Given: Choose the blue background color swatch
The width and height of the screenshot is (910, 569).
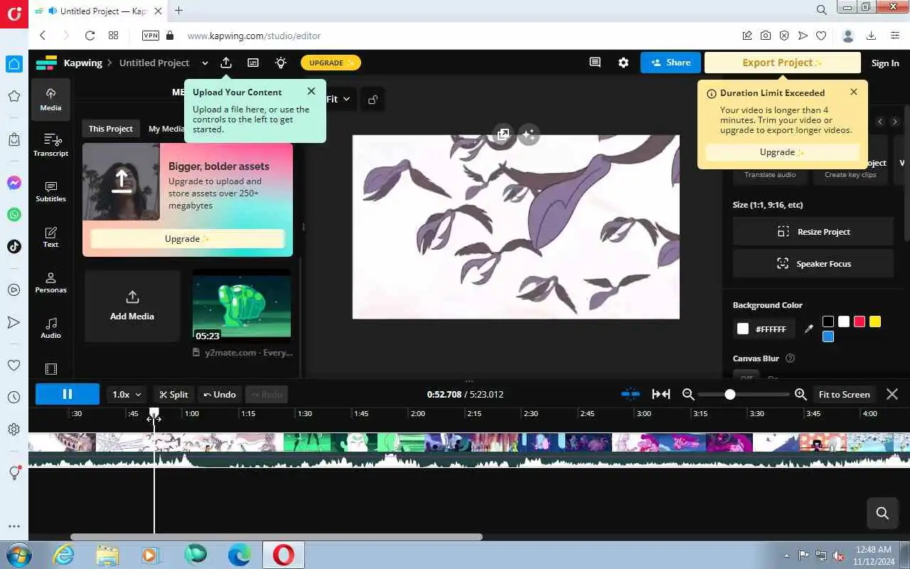Looking at the screenshot, I should point(828,336).
